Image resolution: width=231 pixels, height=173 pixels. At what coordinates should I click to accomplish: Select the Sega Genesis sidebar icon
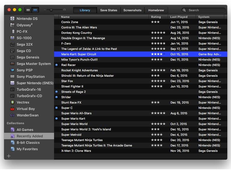tap(12, 57)
